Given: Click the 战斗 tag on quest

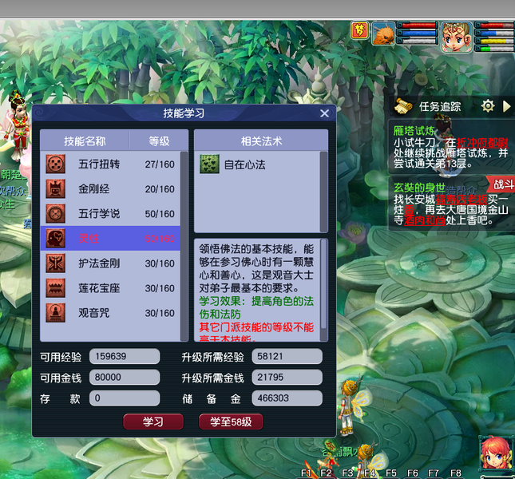Looking at the screenshot, I should pos(502,184).
